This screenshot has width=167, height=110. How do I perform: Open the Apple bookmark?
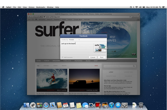[x=64, y=20]
